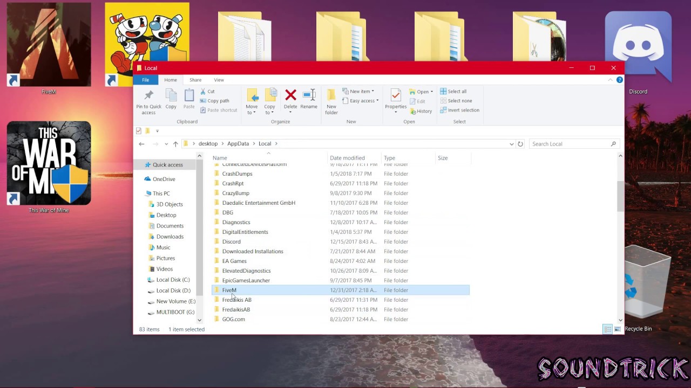
Task: Click the blue Help question icon
Action: (620, 80)
